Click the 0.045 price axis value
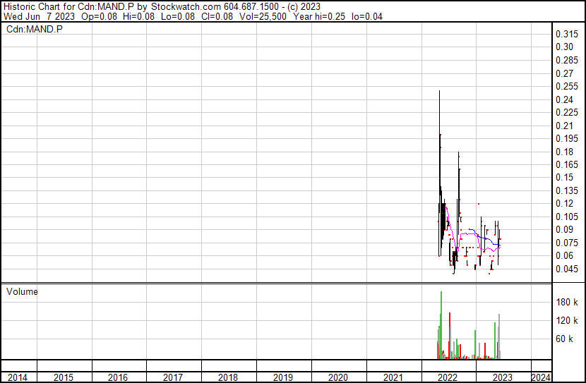Viewport: 586px width, 383px height. tap(566, 269)
